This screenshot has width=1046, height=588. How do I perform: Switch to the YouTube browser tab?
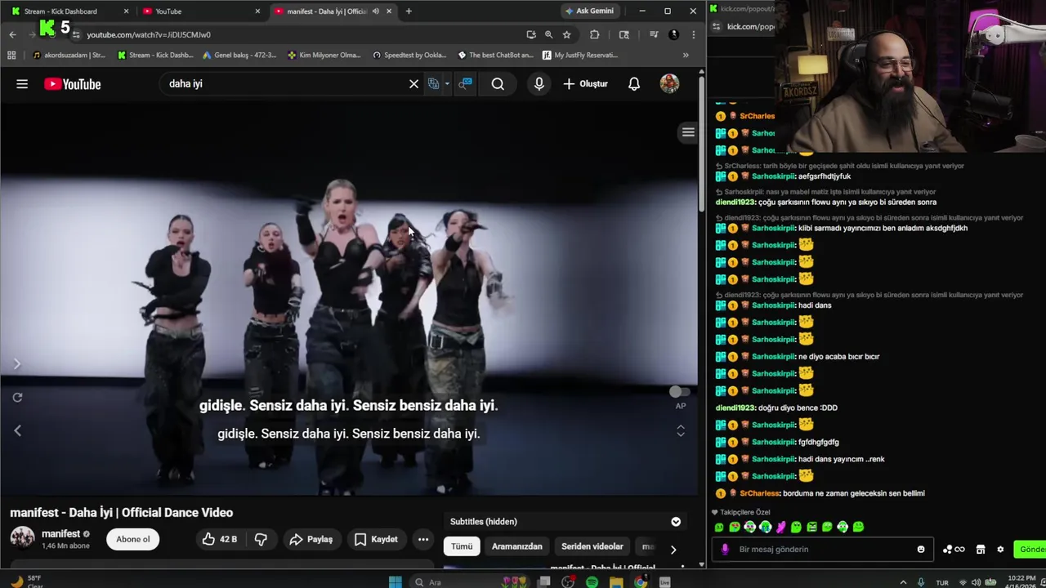click(x=202, y=11)
